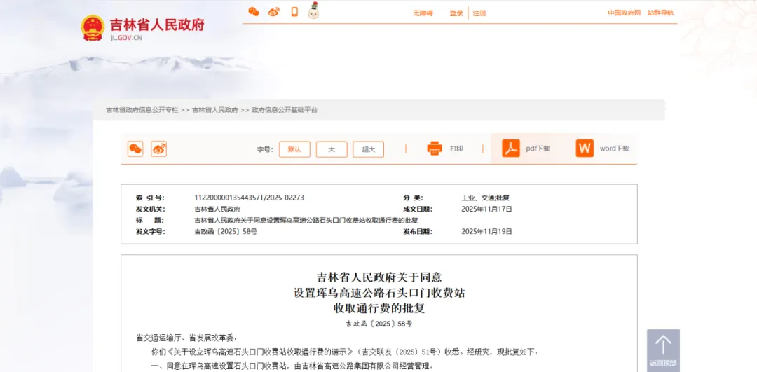Click the 注册 register link
The image size is (757, 372).
click(x=479, y=13)
